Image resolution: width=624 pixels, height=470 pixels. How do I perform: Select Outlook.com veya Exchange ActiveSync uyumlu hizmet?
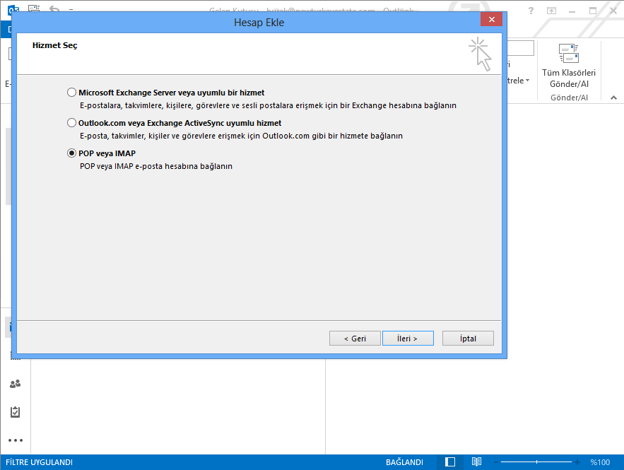tap(71, 122)
